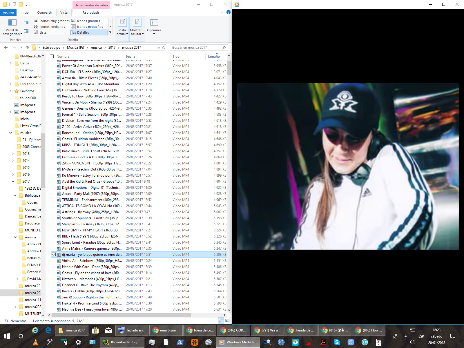This screenshot has height=348, width=464.
Task: Uncheck the dj marta file checkbox
Action: point(54,255)
